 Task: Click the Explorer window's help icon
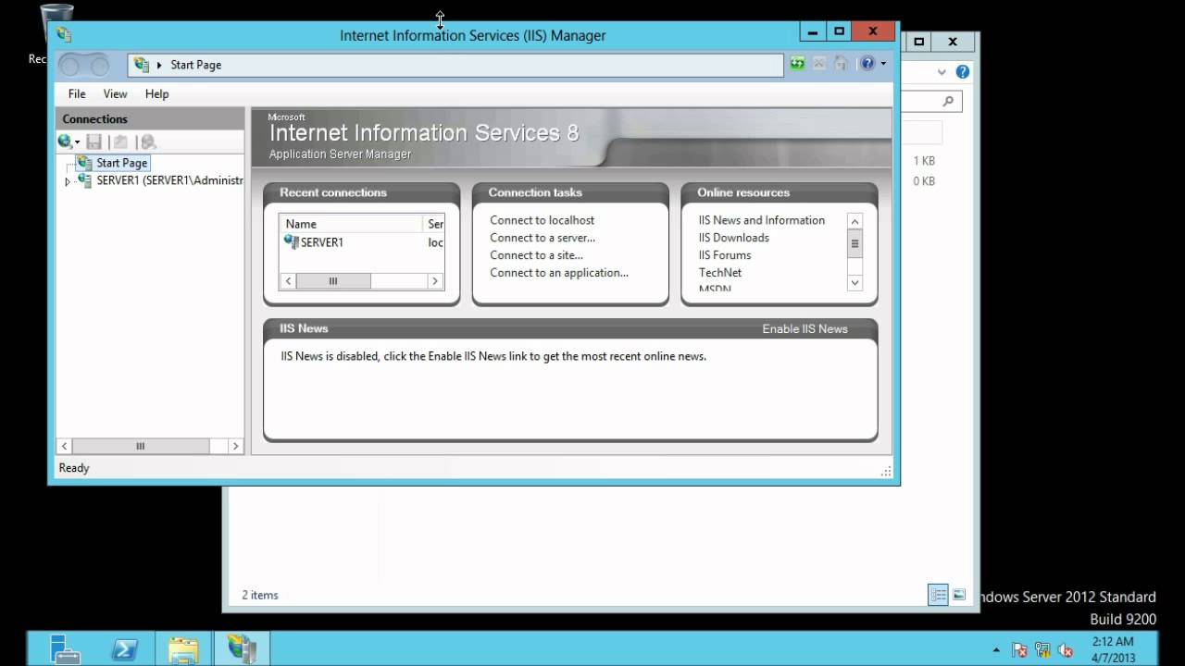[963, 71]
